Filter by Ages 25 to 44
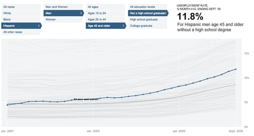 [x=105, y=20]
